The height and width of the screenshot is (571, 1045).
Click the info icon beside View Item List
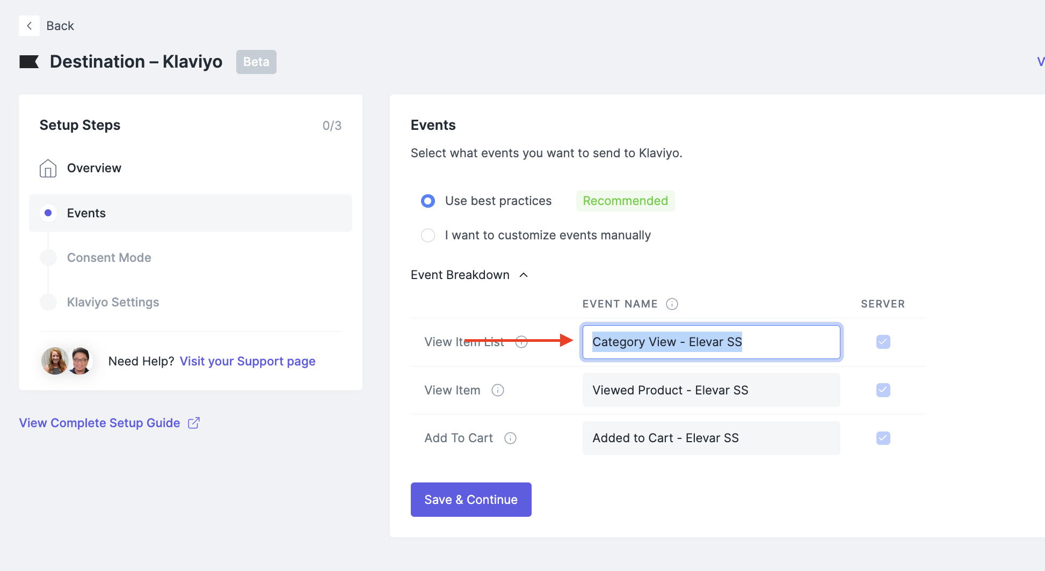[x=520, y=342]
